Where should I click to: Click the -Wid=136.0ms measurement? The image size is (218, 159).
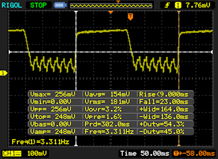point(163,117)
